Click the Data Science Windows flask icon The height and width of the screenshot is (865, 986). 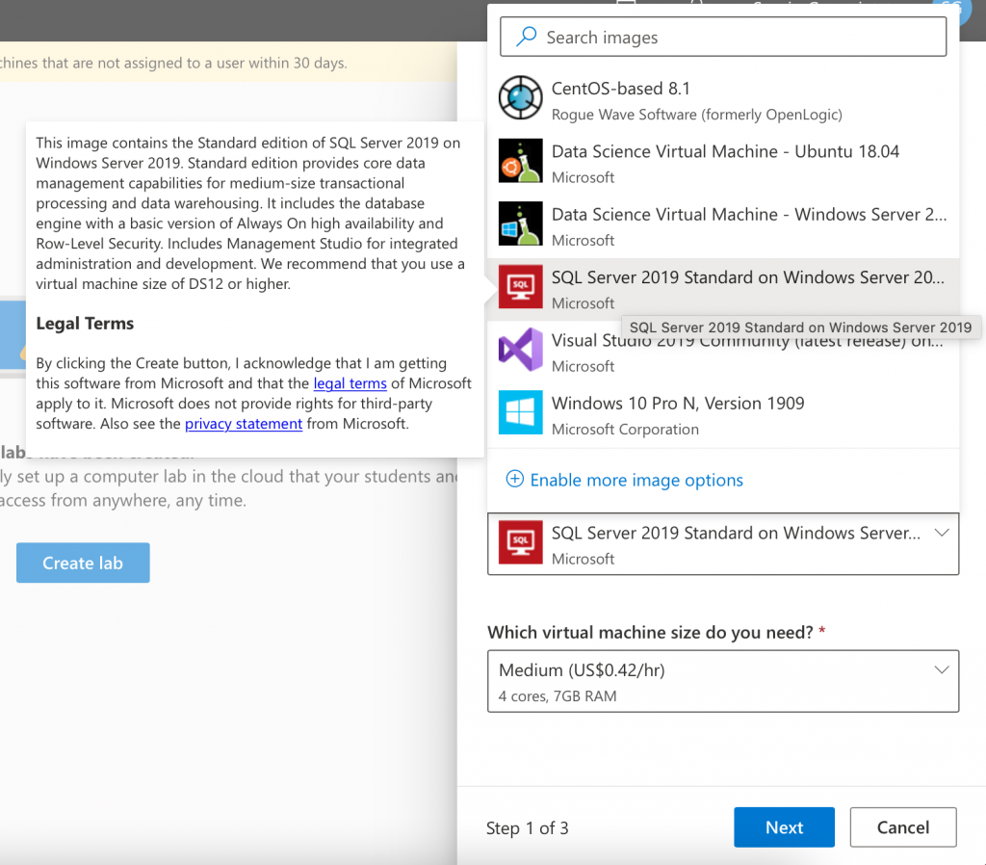[x=521, y=224]
